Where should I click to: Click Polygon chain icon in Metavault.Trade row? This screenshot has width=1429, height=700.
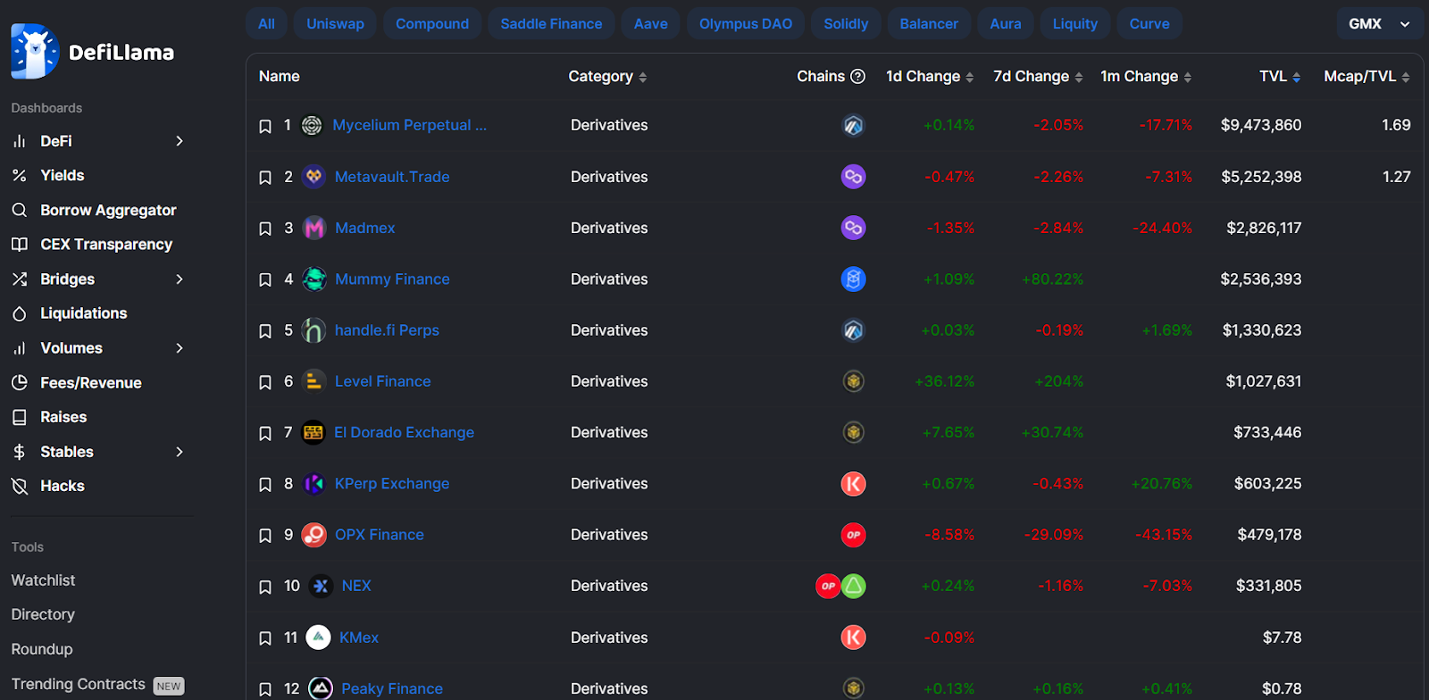[854, 177]
